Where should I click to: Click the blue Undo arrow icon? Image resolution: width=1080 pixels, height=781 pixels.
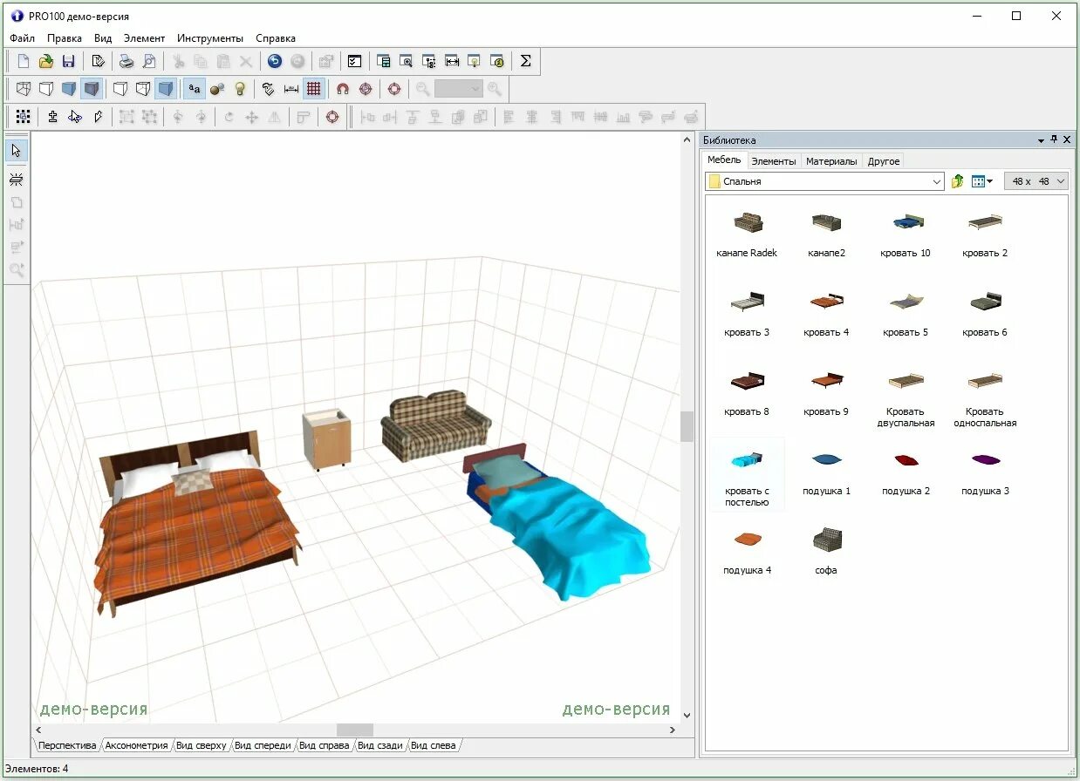click(x=275, y=61)
